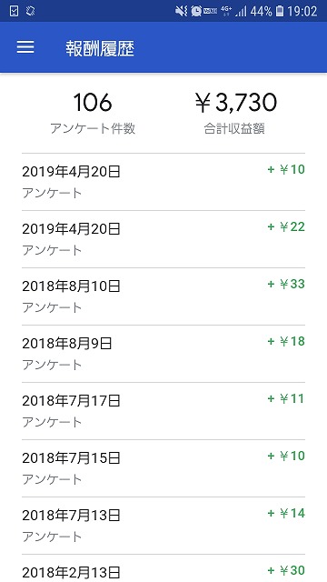327x582 pixels.
Task: Tap the 4G+ network indicator icon
Action: tap(226, 11)
